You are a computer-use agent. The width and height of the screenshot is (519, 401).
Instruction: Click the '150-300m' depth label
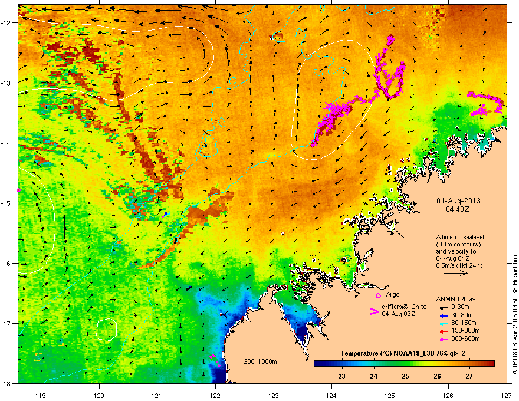tap(465, 330)
